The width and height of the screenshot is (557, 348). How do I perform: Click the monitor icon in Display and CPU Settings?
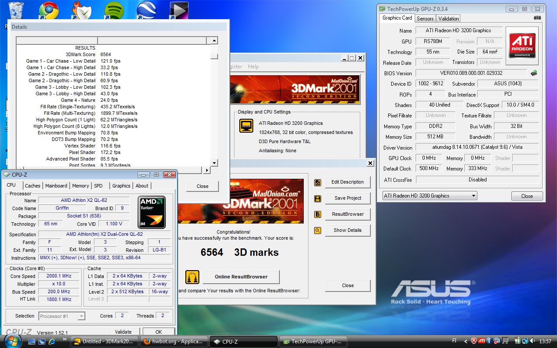pyautogui.click(x=246, y=126)
